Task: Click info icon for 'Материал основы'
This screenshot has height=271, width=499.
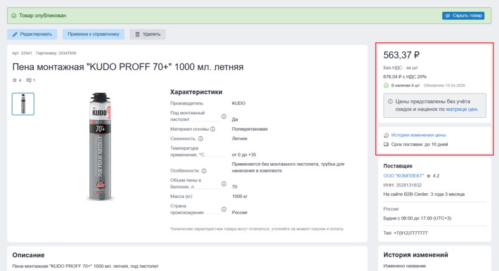Action: [x=213, y=129]
